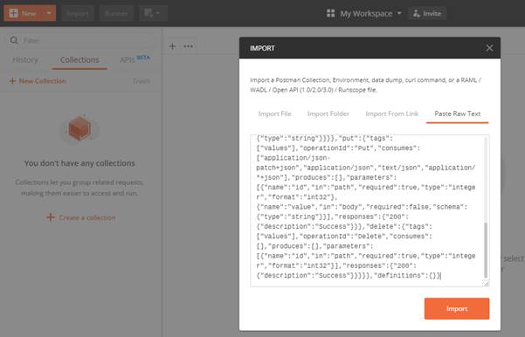Click the Import toolbar button
Viewport: 525px width, 337px height.
(x=78, y=13)
